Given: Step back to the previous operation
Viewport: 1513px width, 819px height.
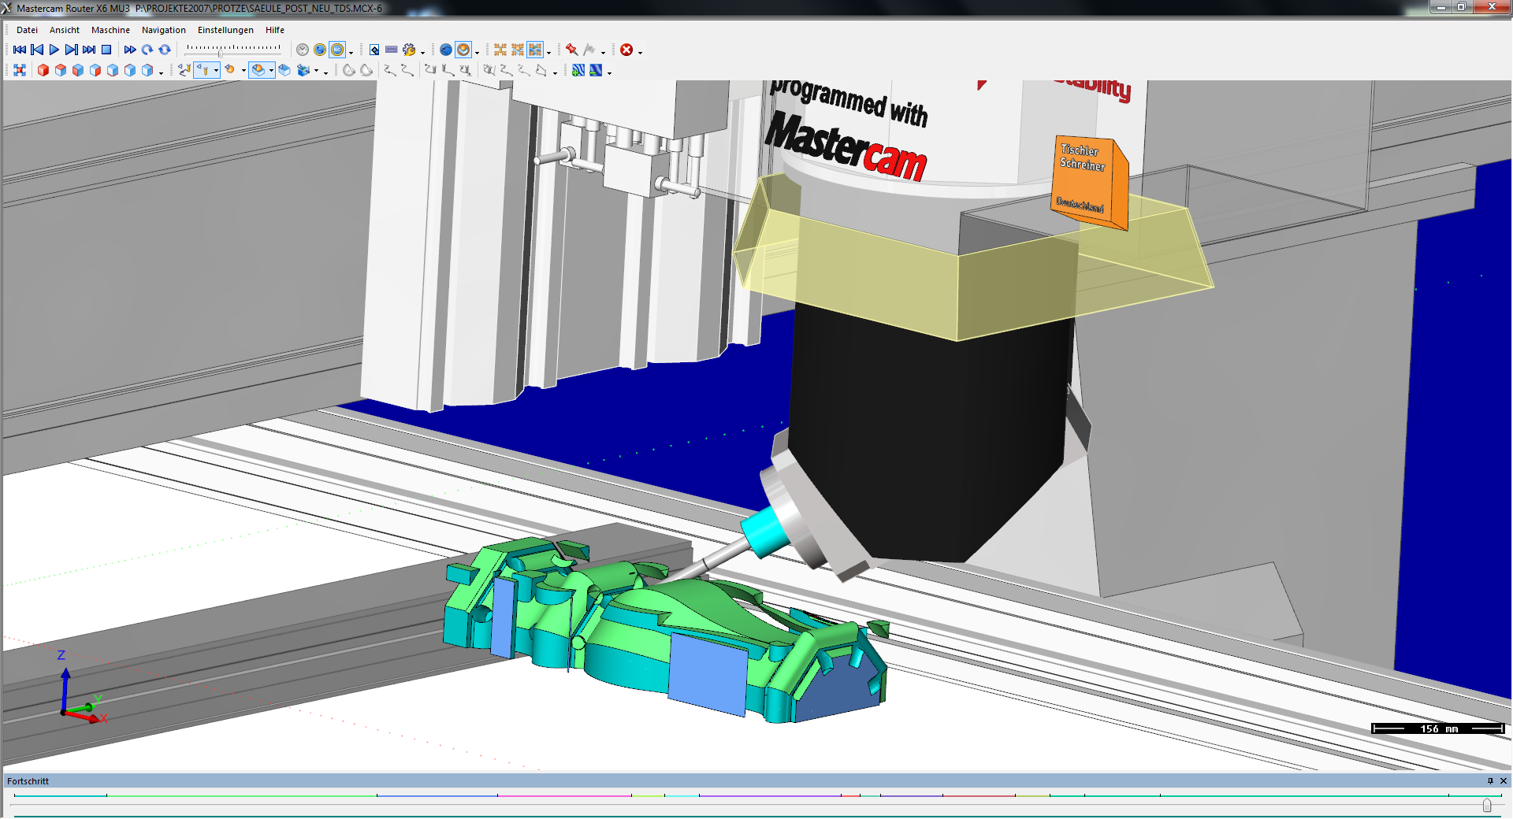Looking at the screenshot, I should click(x=37, y=50).
